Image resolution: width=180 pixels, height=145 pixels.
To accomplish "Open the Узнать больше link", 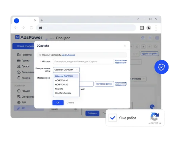I will point(68,55).
